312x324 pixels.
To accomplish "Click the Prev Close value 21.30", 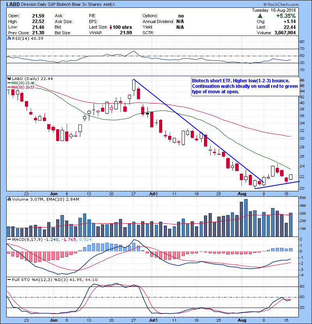I will pyautogui.click(x=38, y=33).
